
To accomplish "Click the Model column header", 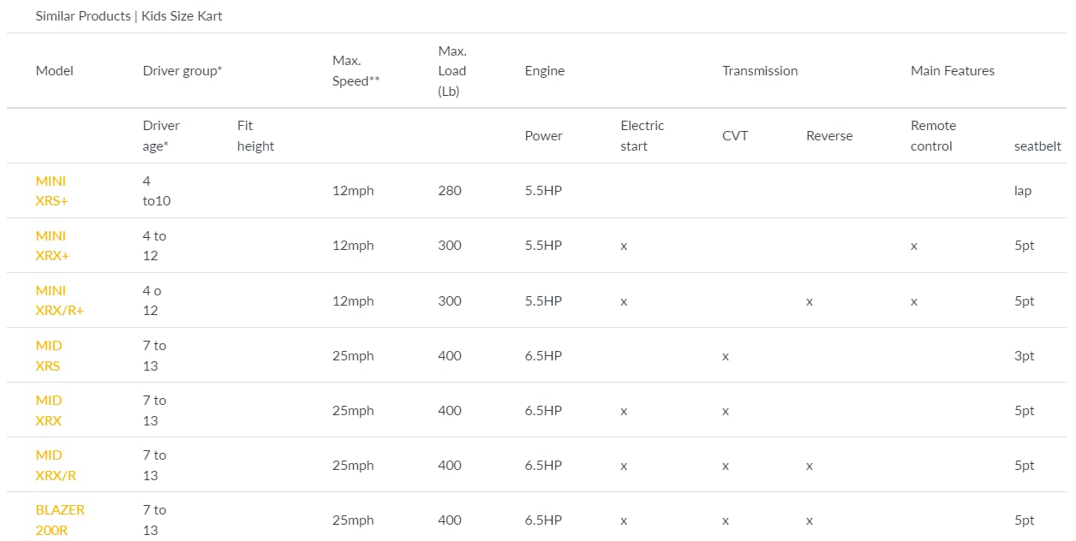I will (x=55, y=71).
